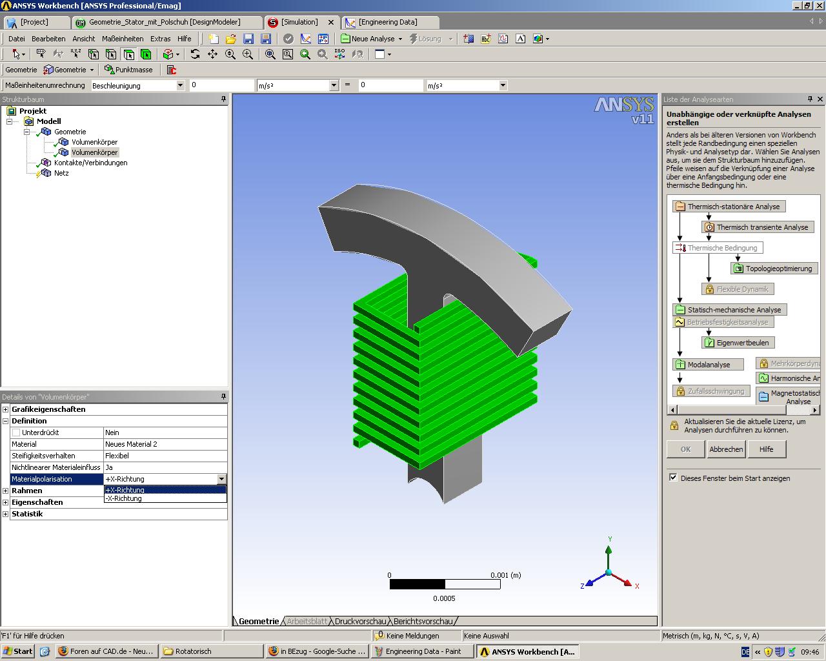Screen dimensions: 826x661
Task: Click the coordinates X,Y,Z pick icon
Action: click(76, 54)
